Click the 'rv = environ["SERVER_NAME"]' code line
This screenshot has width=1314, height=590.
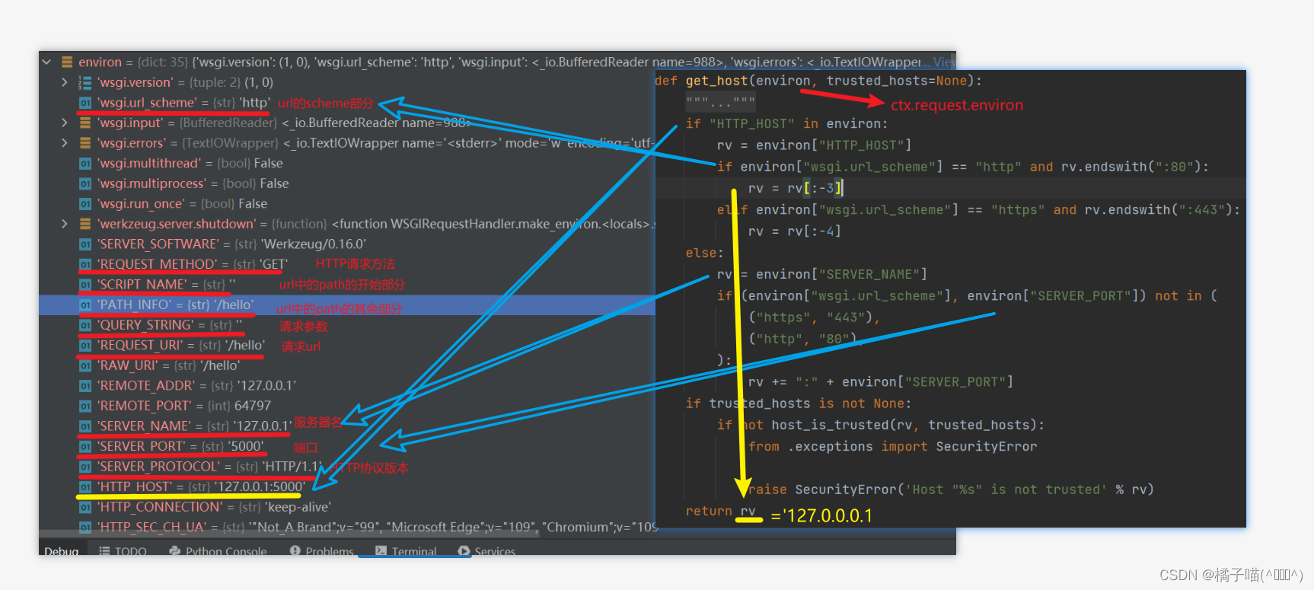(822, 274)
